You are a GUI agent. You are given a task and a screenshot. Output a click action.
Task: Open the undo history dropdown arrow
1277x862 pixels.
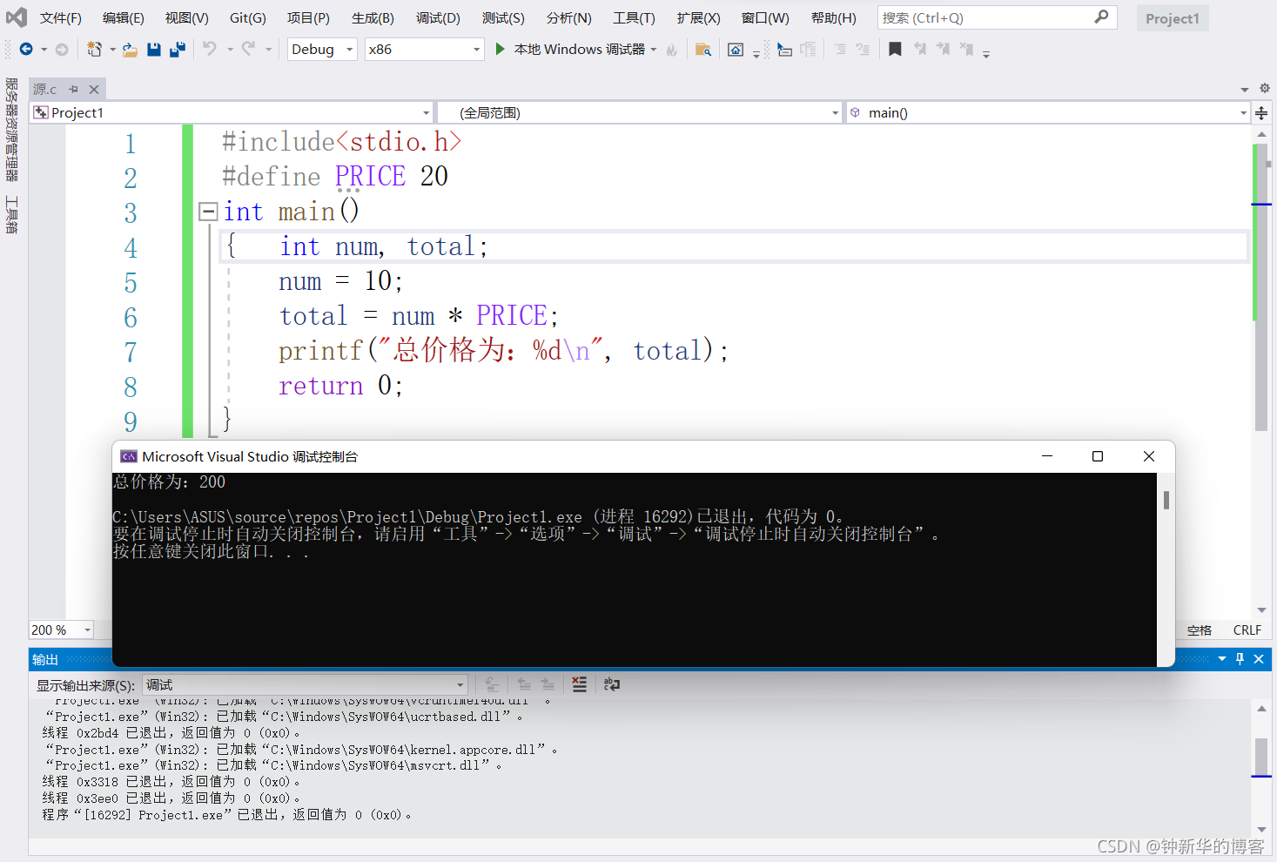coord(230,50)
